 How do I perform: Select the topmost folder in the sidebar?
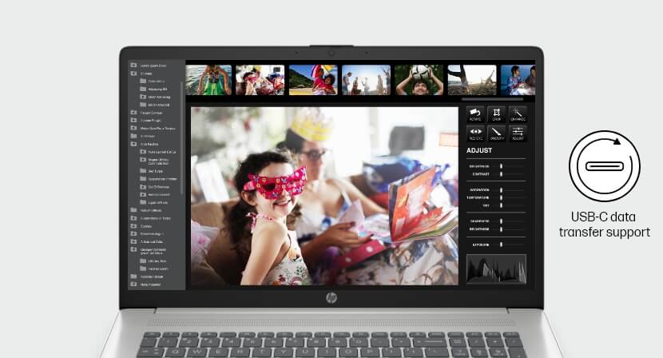134,66
